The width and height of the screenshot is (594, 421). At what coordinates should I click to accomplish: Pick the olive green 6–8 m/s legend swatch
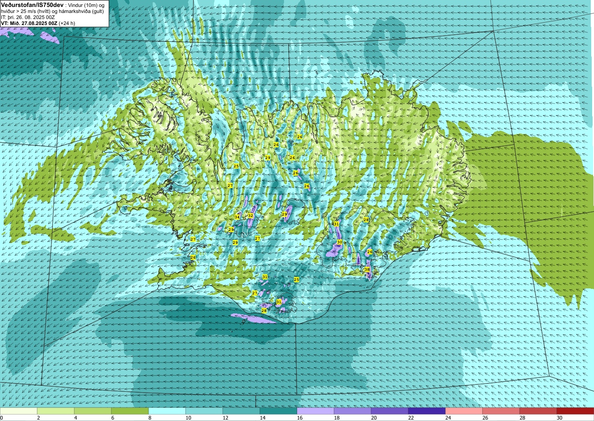[x=130, y=411]
